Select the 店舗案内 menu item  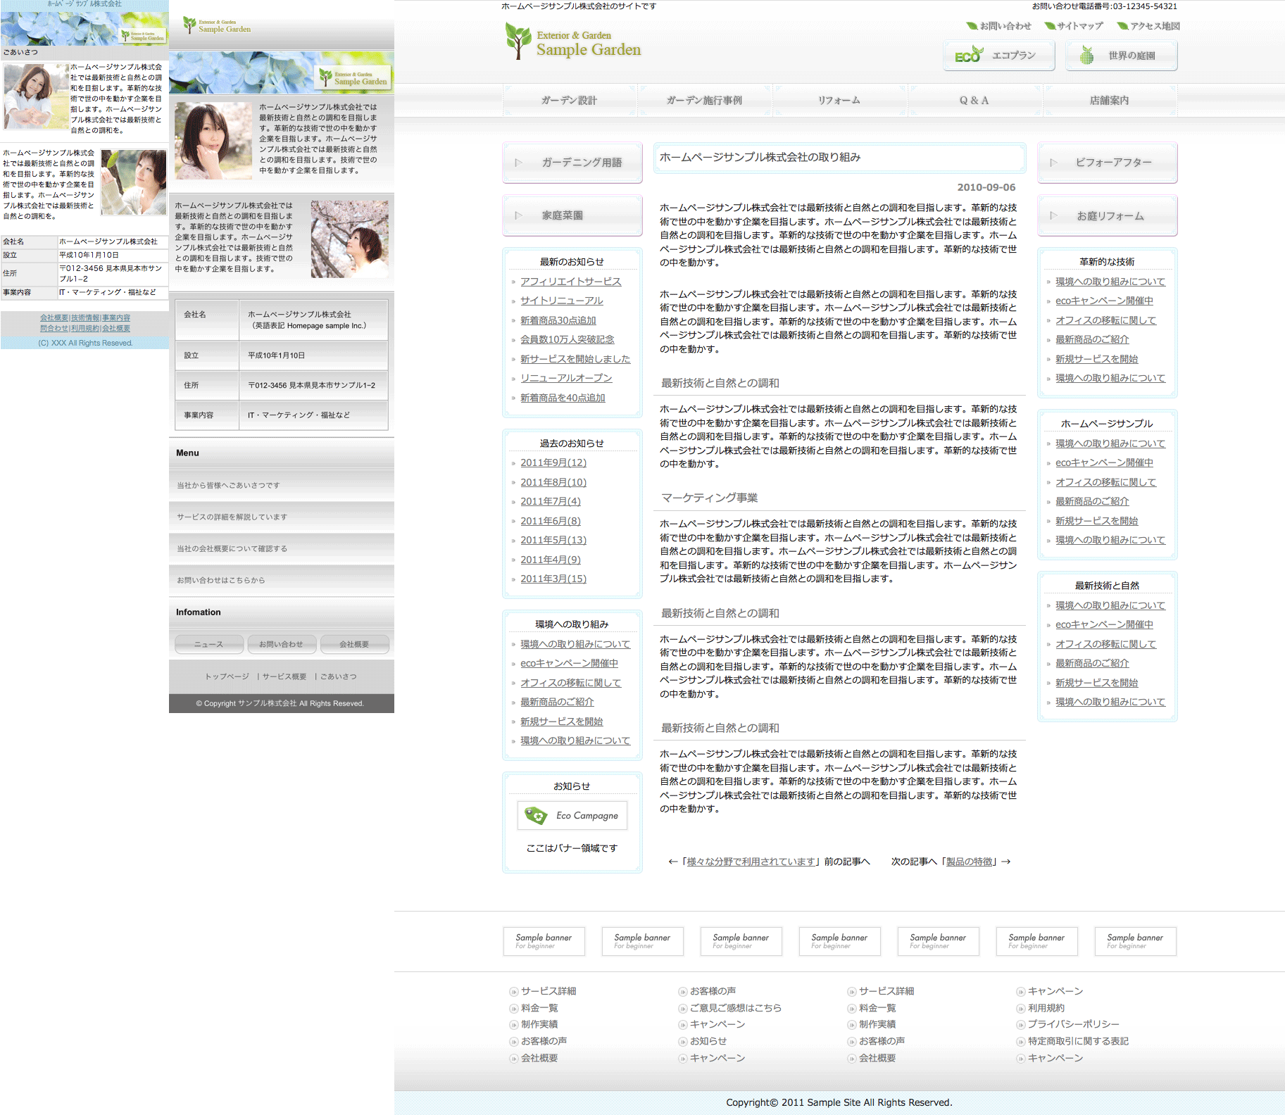click(x=1109, y=101)
